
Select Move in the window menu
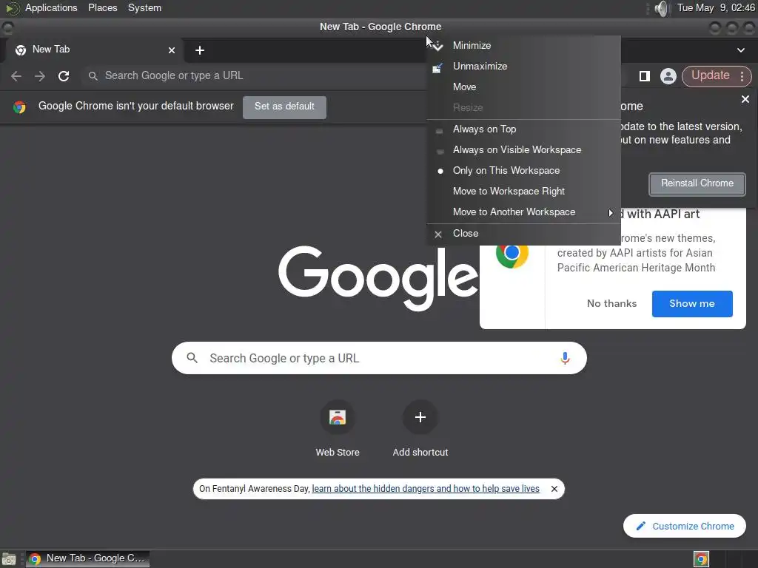(x=523, y=87)
